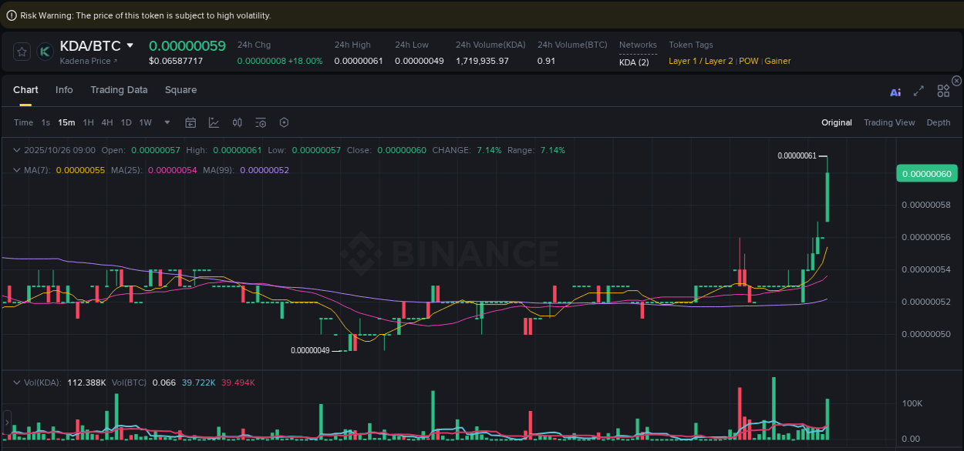Screen dimensions: 964x451
Task: Click the hexagonal settings gear icon
Action: [283, 122]
